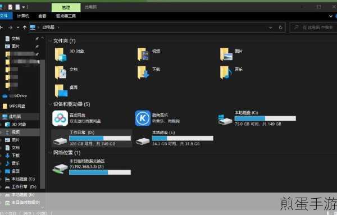Screen dimensions: 337x215
Task: Refresh the current location in the address bar
Action: tap(280, 28)
